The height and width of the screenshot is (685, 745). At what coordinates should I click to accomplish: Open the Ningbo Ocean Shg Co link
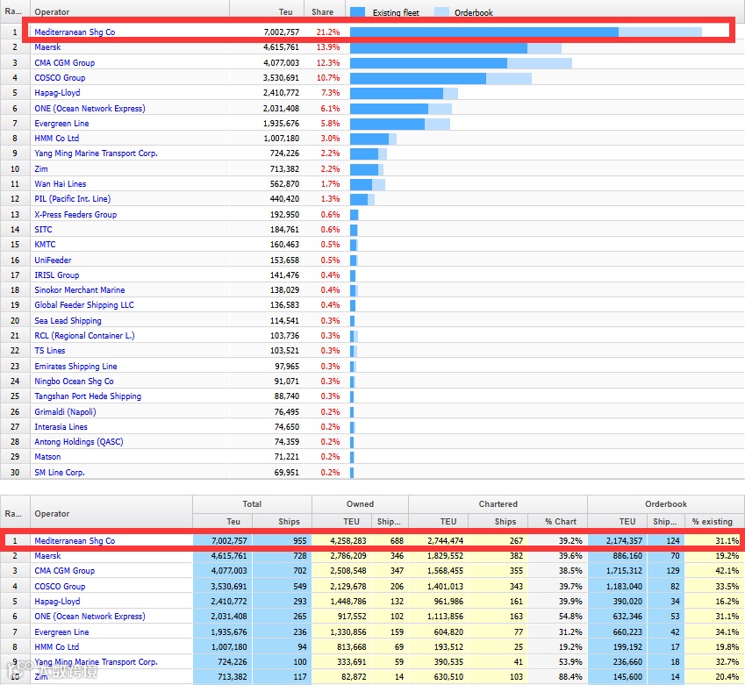[74, 381]
